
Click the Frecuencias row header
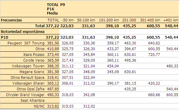(11, 20)
